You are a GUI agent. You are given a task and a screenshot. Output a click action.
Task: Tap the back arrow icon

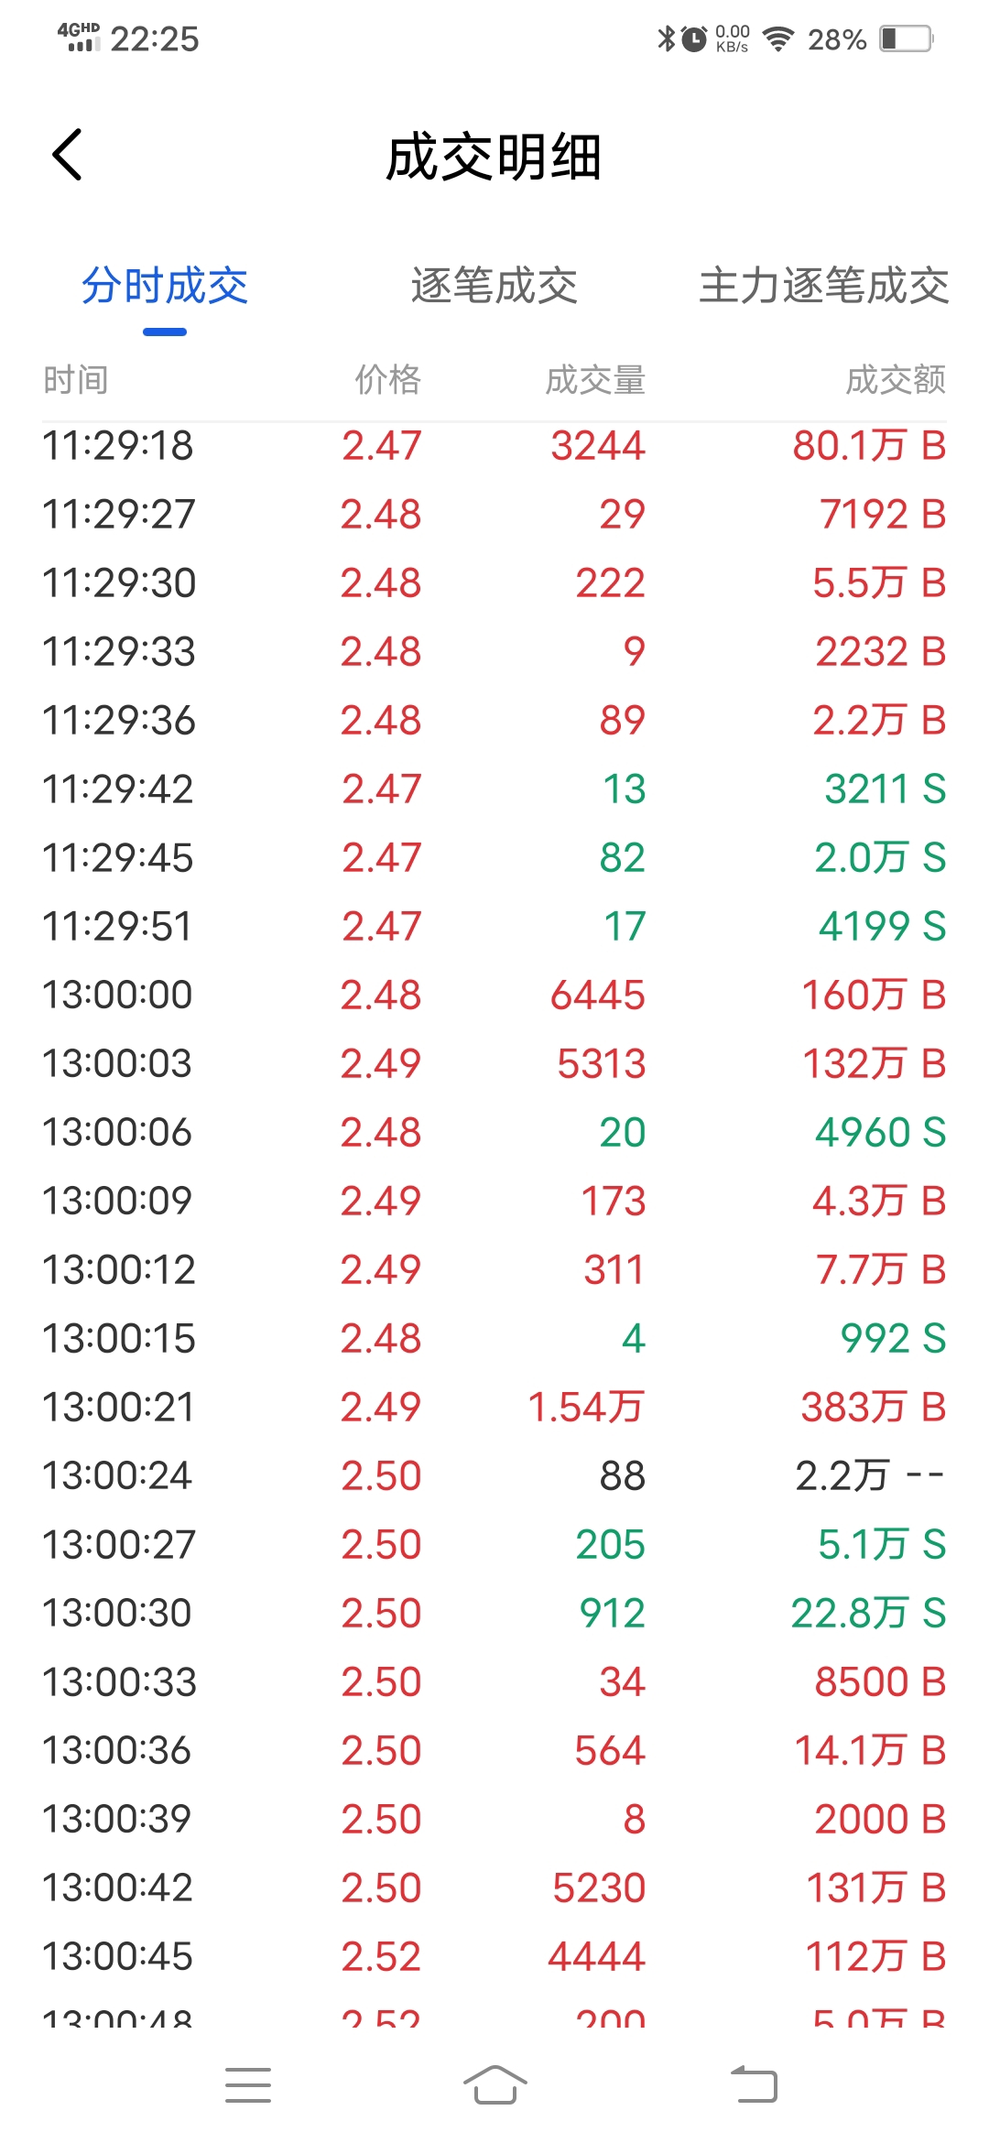(x=68, y=154)
